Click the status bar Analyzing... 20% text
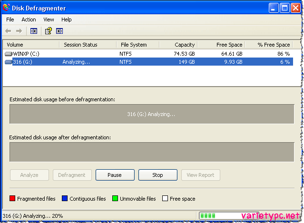The height and width of the screenshot is (223, 304). click(32, 216)
